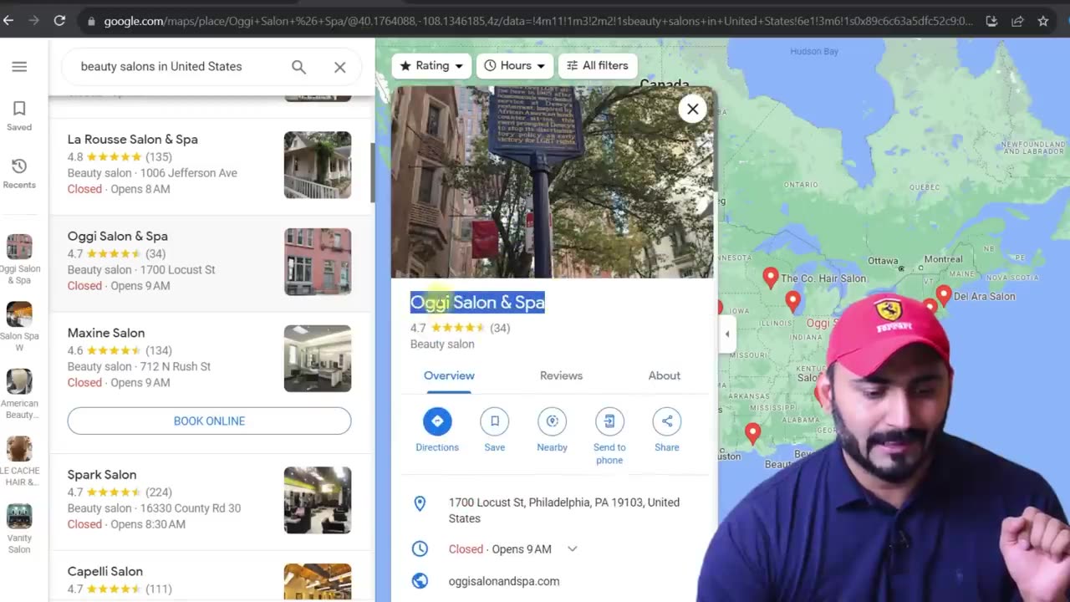Click the Montreal label on map
1070x602 pixels.
pyautogui.click(x=944, y=259)
